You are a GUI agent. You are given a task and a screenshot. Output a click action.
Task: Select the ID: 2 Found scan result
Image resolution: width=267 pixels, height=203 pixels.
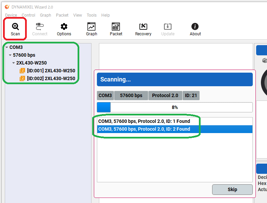click(144, 129)
